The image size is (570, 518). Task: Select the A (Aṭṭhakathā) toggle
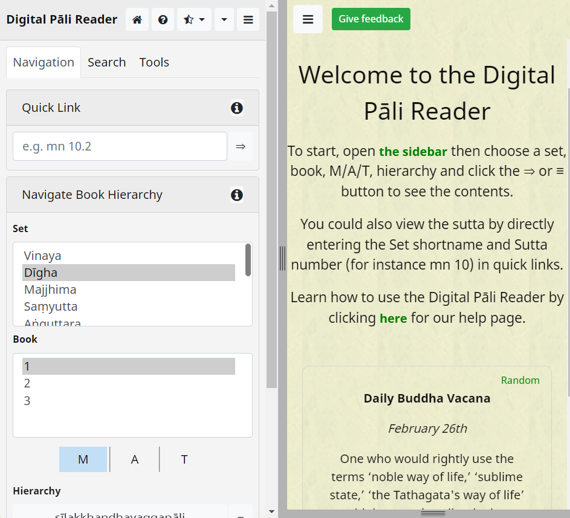click(135, 459)
